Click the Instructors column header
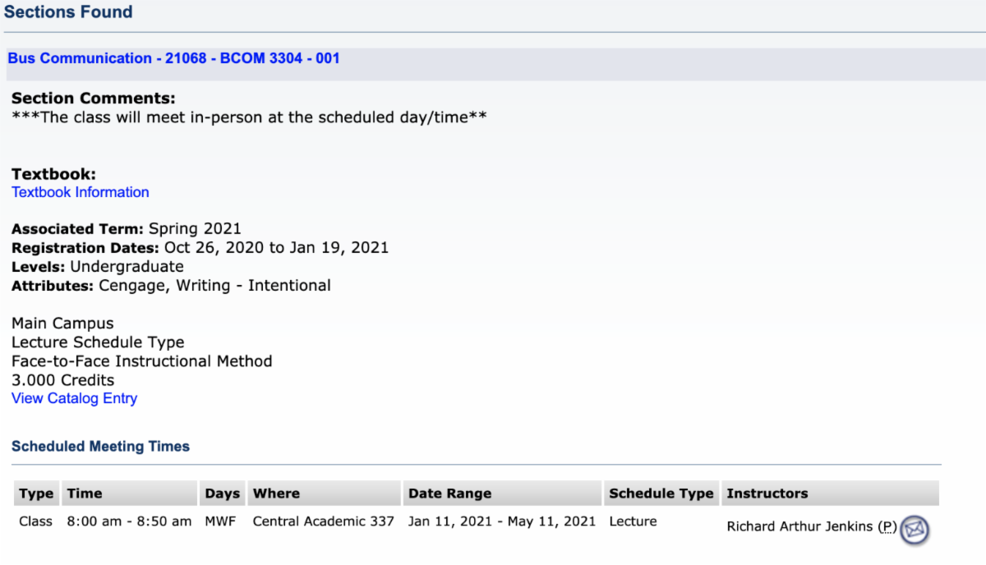 point(767,494)
